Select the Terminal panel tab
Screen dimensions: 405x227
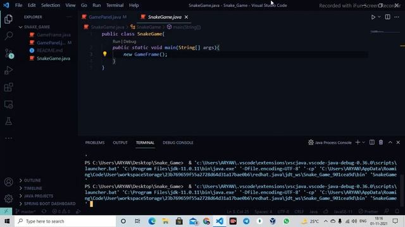point(145,143)
